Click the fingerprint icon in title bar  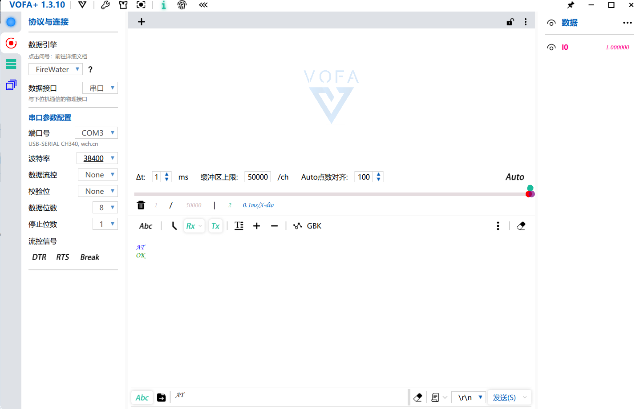[182, 5]
